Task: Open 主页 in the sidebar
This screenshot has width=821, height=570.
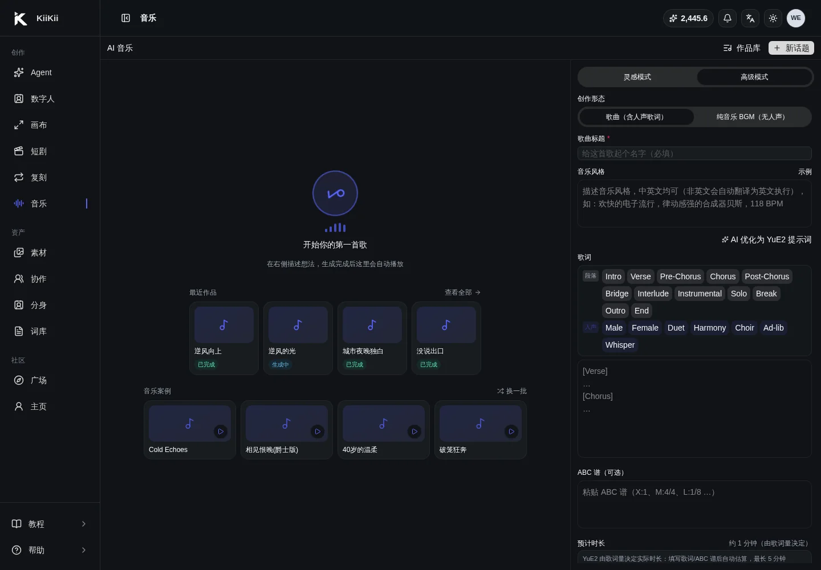Action: 50,406
